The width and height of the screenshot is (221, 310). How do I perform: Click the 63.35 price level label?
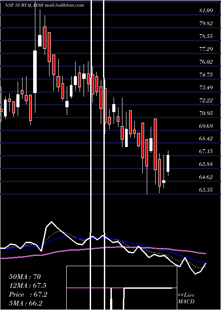coord(206,190)
